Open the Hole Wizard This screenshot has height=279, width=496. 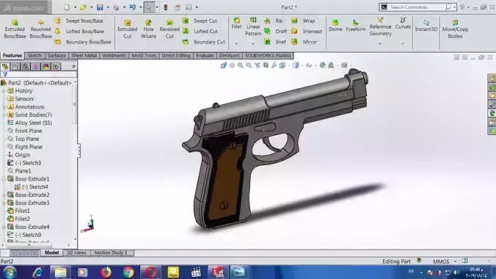click(148, 29)
